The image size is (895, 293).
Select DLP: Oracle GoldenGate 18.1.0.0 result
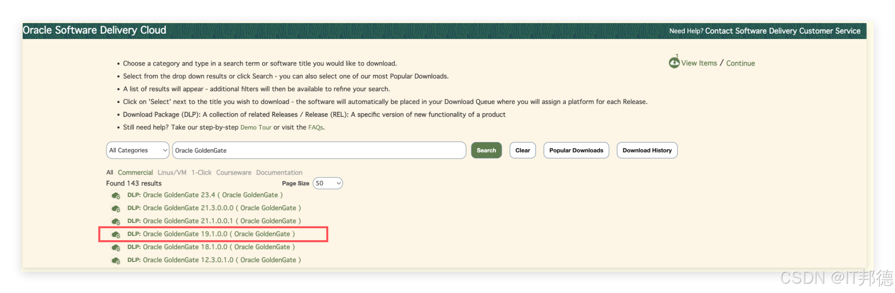coord(211,247)
